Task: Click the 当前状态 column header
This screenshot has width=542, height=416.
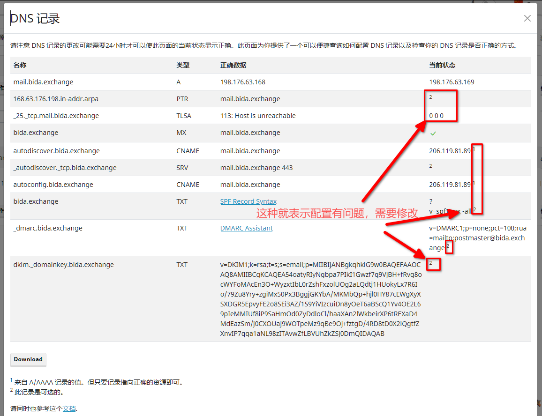Action: coord(442,65)
